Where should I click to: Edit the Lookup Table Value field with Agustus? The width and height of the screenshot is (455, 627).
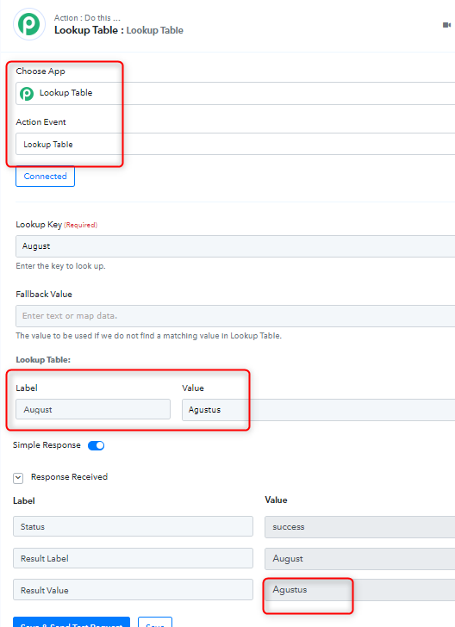pos(319,410)
